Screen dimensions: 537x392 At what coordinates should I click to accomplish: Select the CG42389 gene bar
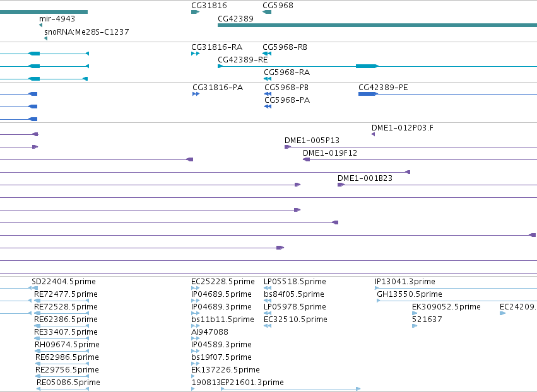pos(377,25)
